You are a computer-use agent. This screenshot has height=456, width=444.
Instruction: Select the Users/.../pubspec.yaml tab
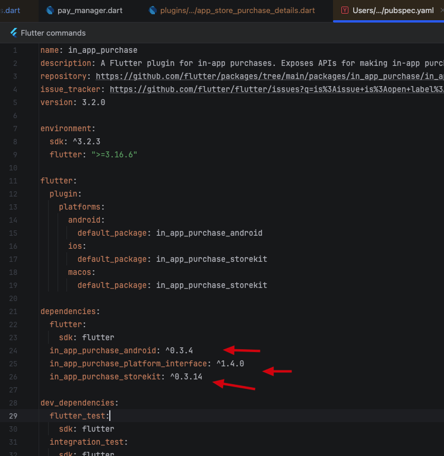click(x=388, y=11)
